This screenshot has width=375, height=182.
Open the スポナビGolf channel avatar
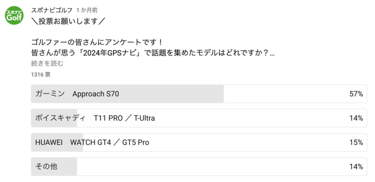pos(14,16)
